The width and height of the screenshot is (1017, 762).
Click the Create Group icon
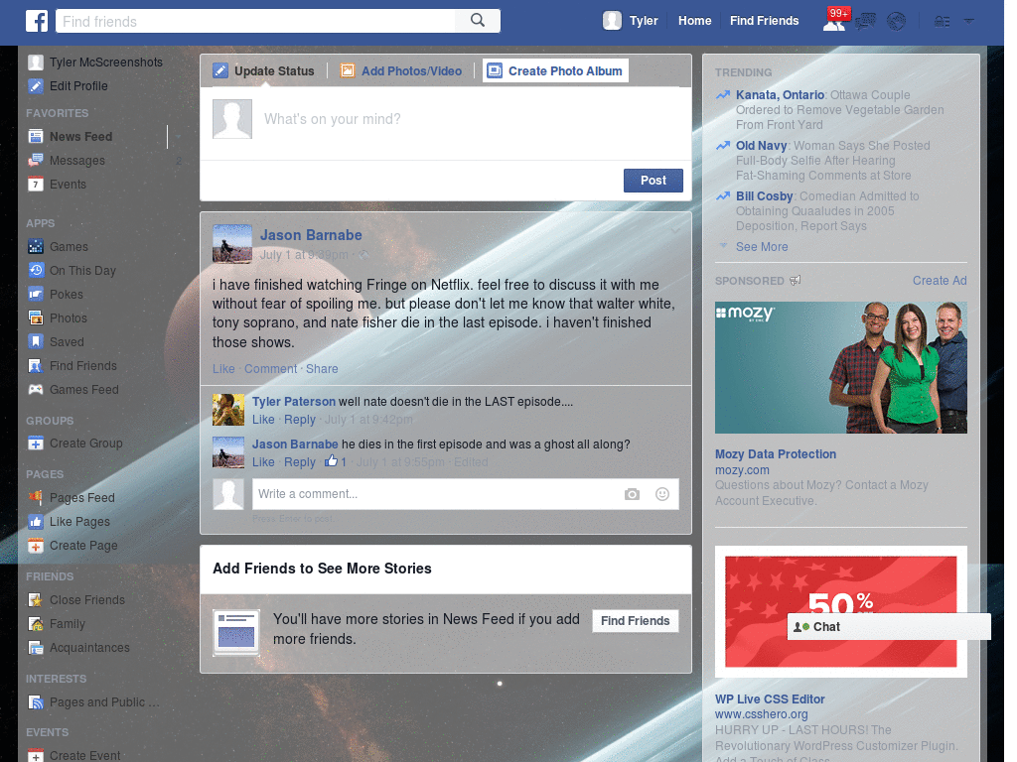point(36,444)
